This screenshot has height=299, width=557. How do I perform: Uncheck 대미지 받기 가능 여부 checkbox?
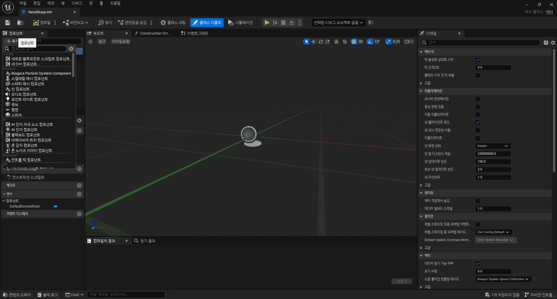pyautogui.click(x=478, y=264)
